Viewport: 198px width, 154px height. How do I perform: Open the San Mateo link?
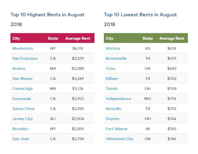tap(22, 78)
